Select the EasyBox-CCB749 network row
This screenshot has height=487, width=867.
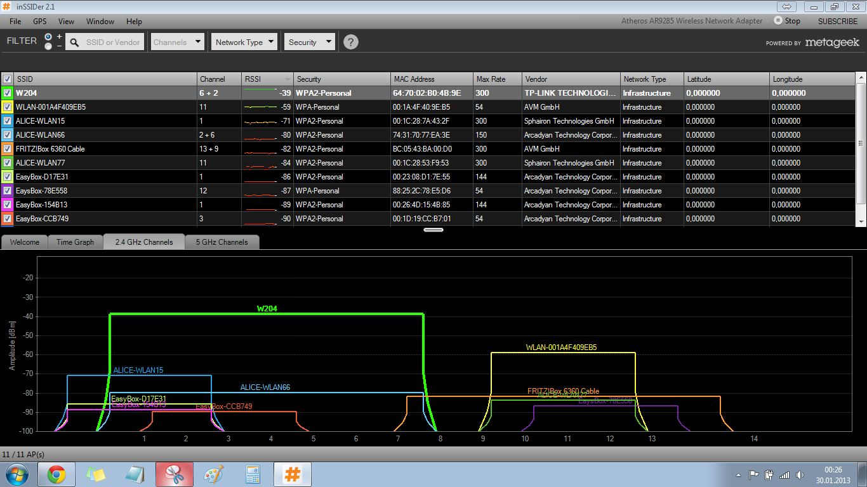428,219
